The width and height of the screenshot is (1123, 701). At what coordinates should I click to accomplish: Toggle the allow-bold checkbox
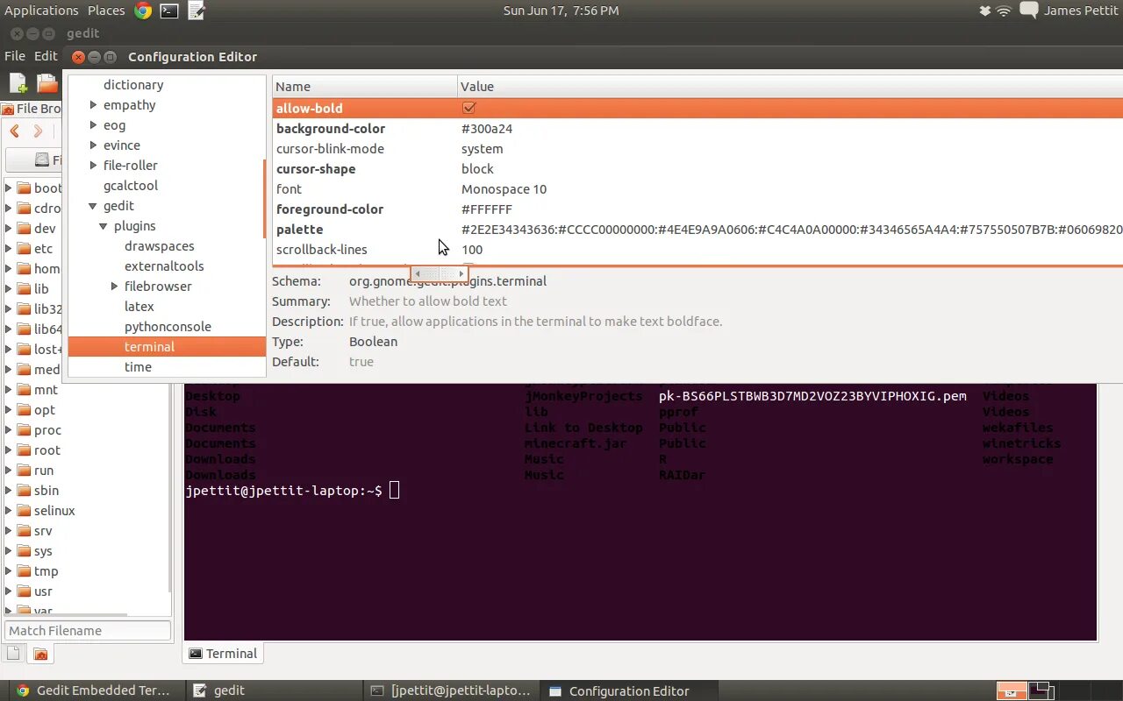tap(469, 108)
